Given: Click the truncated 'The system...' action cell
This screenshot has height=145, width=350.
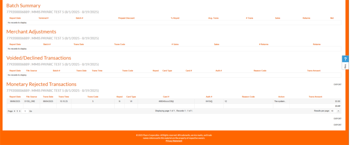Looking at the screenshot, I should tap(281, 101).
